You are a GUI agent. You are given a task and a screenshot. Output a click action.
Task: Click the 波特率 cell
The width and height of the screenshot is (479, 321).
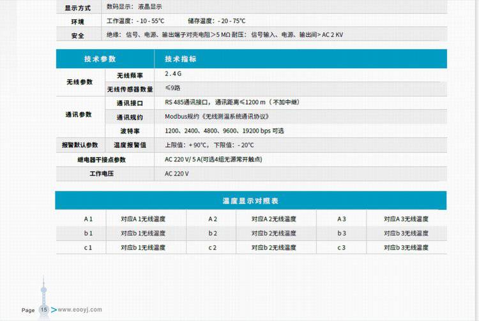[x=130, y=131]
